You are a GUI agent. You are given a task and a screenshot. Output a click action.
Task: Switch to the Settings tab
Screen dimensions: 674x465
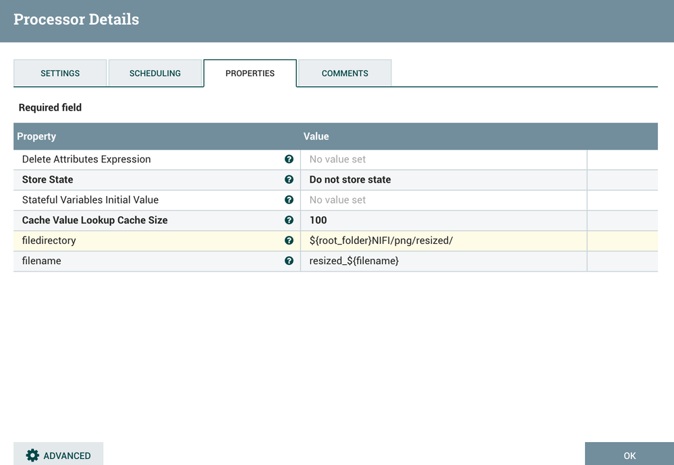click(60, 73)
